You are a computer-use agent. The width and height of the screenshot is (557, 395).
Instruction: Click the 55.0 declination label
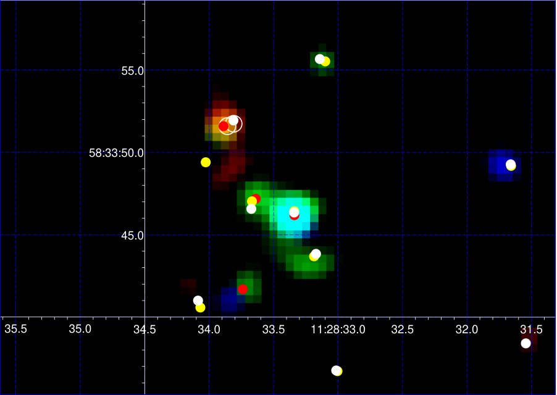click(133, 71)
